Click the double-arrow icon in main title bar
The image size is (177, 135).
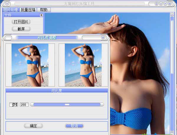[156, 4]
